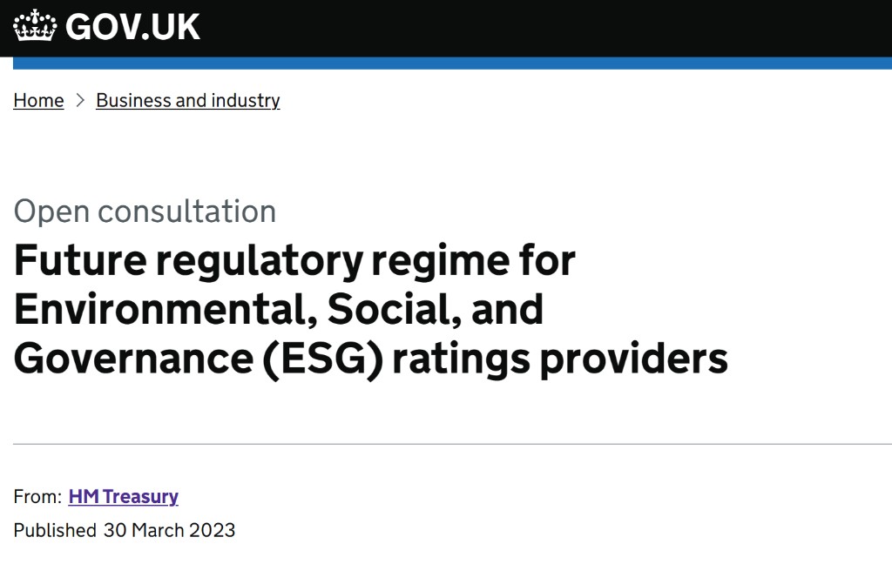Click the GOV.UK wordmark text

click(132, 27)
